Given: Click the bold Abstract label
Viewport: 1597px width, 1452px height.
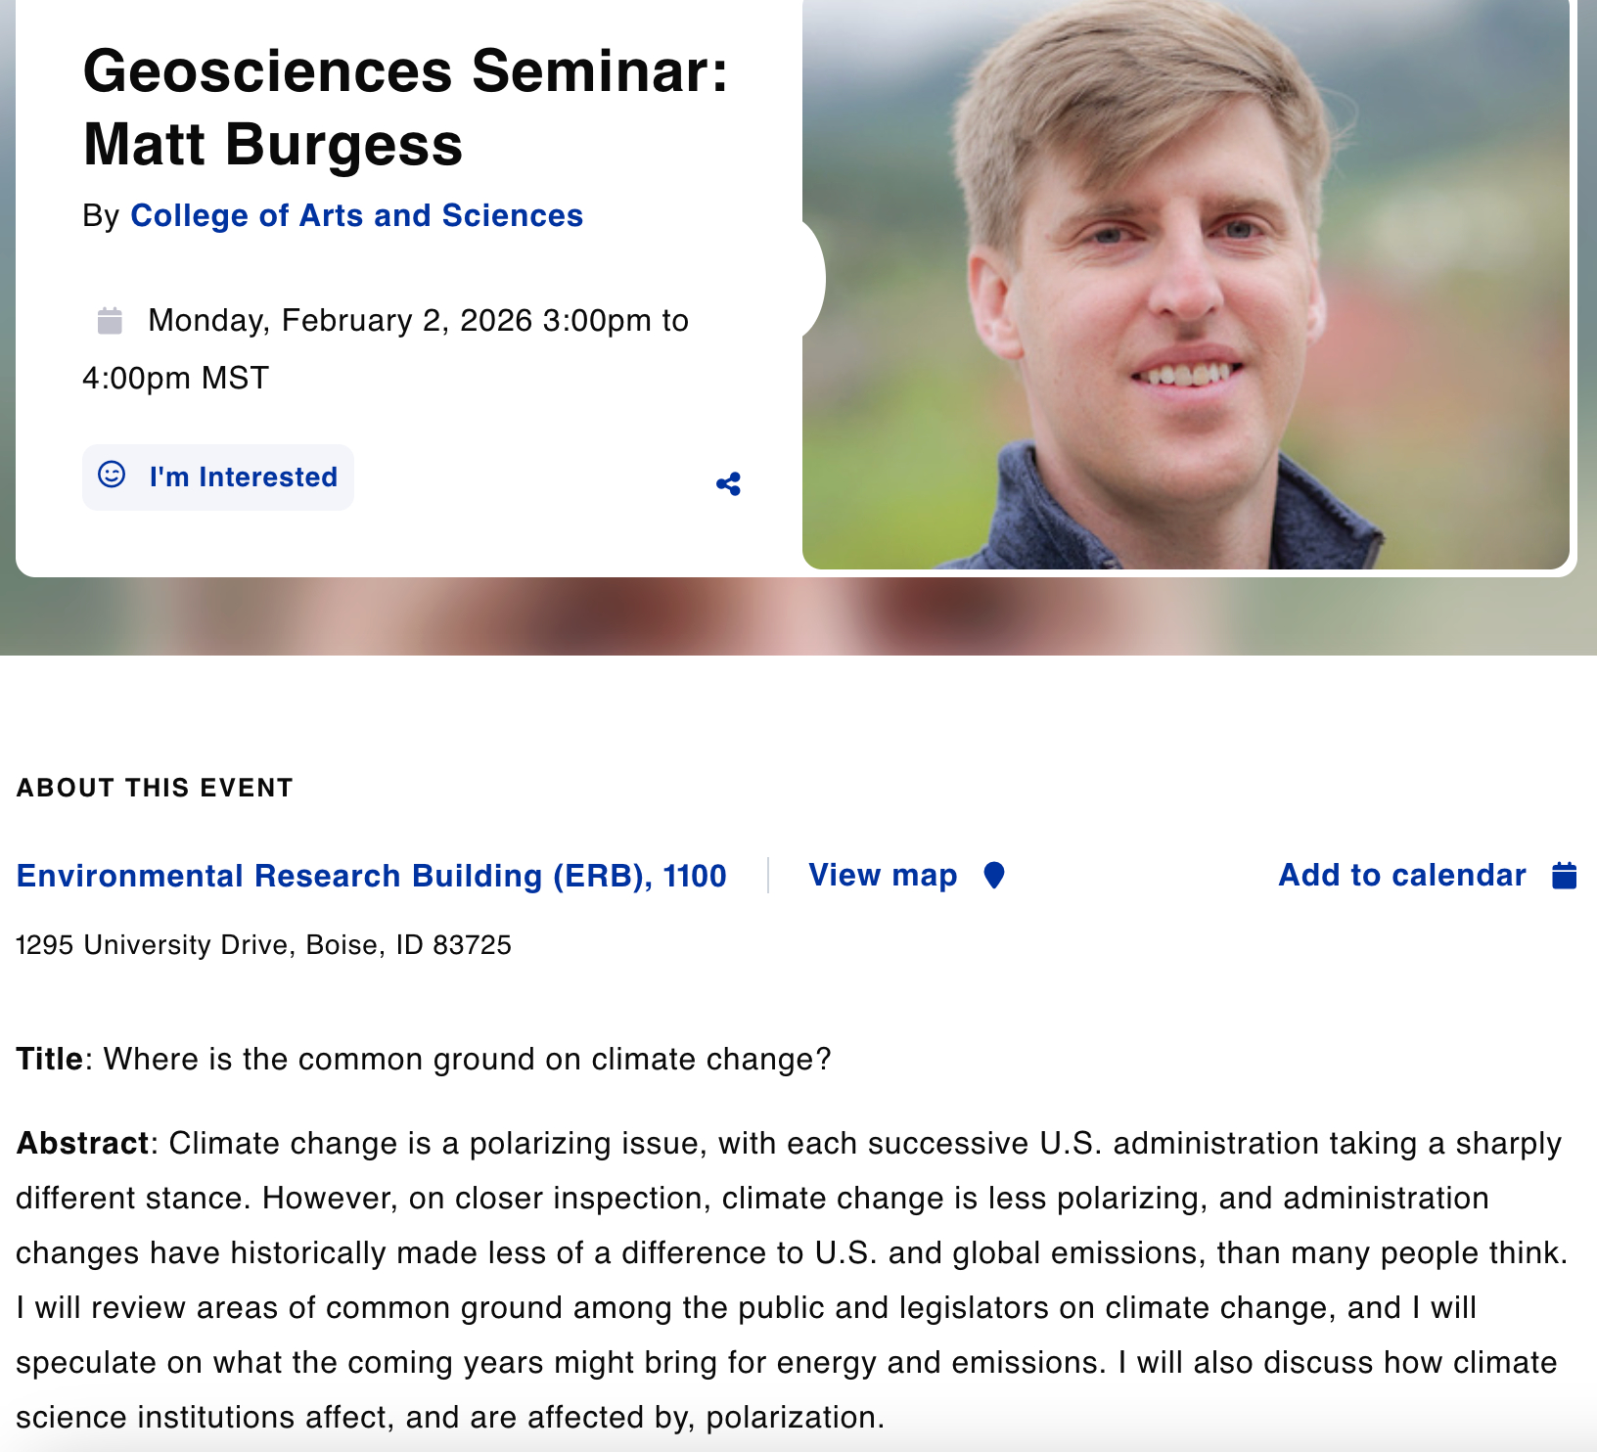Looking at the screenshot, I should point(82,1143).
